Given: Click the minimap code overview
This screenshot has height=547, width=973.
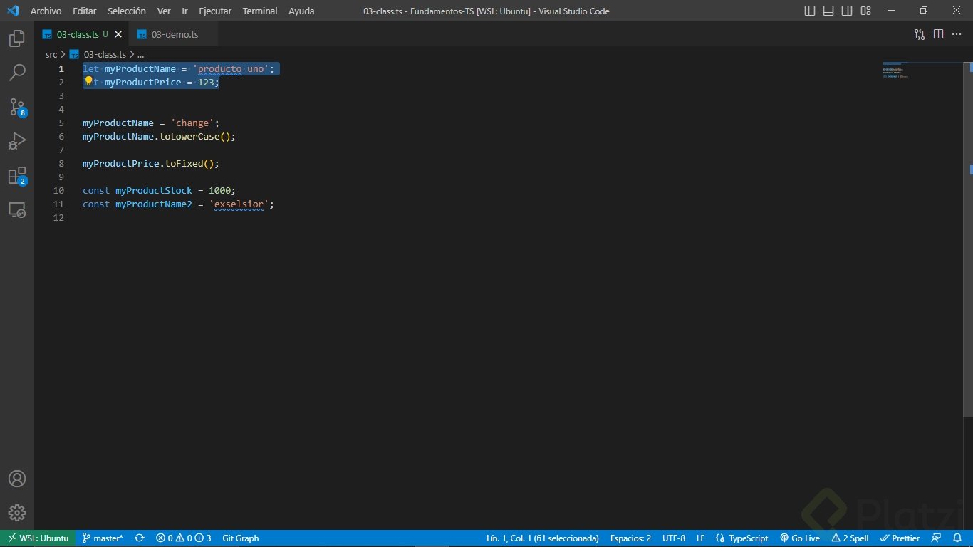Looking at the screenshot, I should click(896, 71).
